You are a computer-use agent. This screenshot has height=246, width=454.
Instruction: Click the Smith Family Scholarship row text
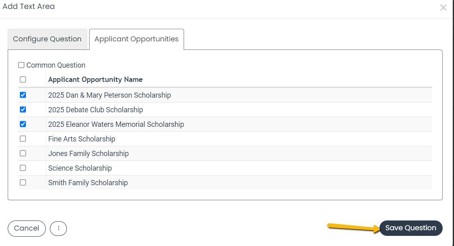point(88,183)
